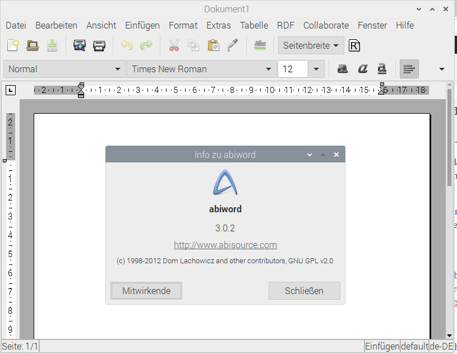Paste from clipboard icon
Viewport: 457px width, 354px height.
[x=213, y=45]
